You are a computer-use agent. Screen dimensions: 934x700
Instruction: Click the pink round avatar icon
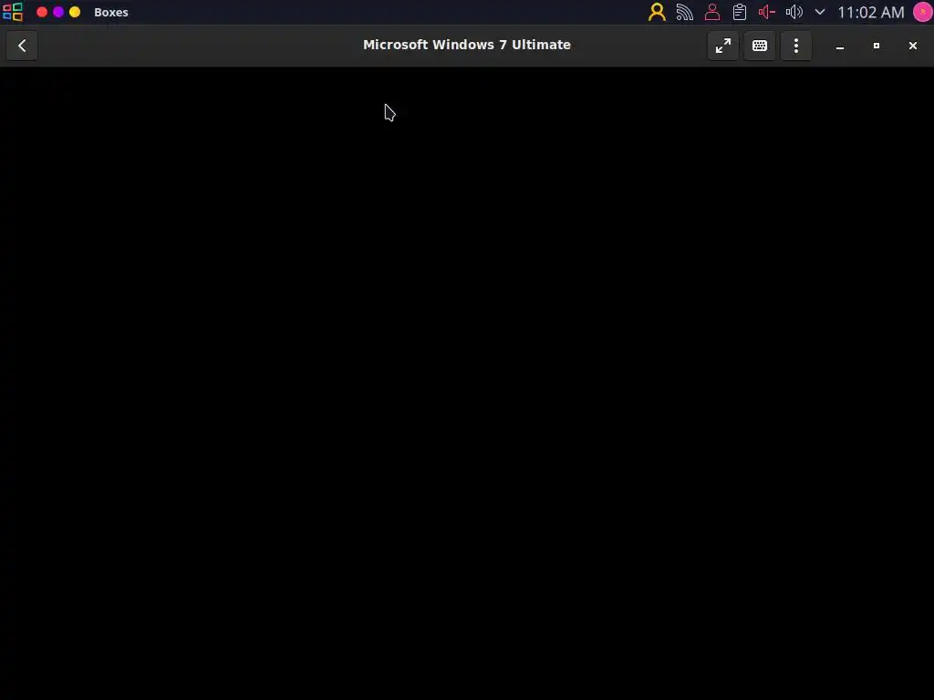[x=923, y=12]
